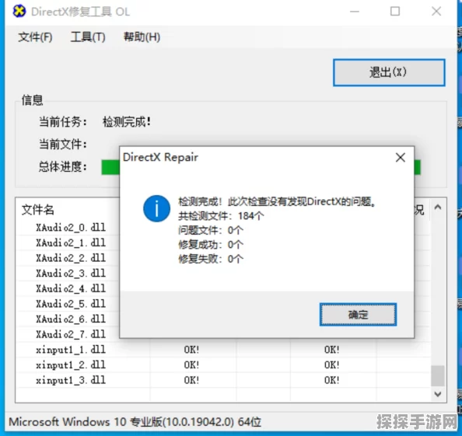
Task: Select the xinput1_2.dll row
Action: [223, 365]
